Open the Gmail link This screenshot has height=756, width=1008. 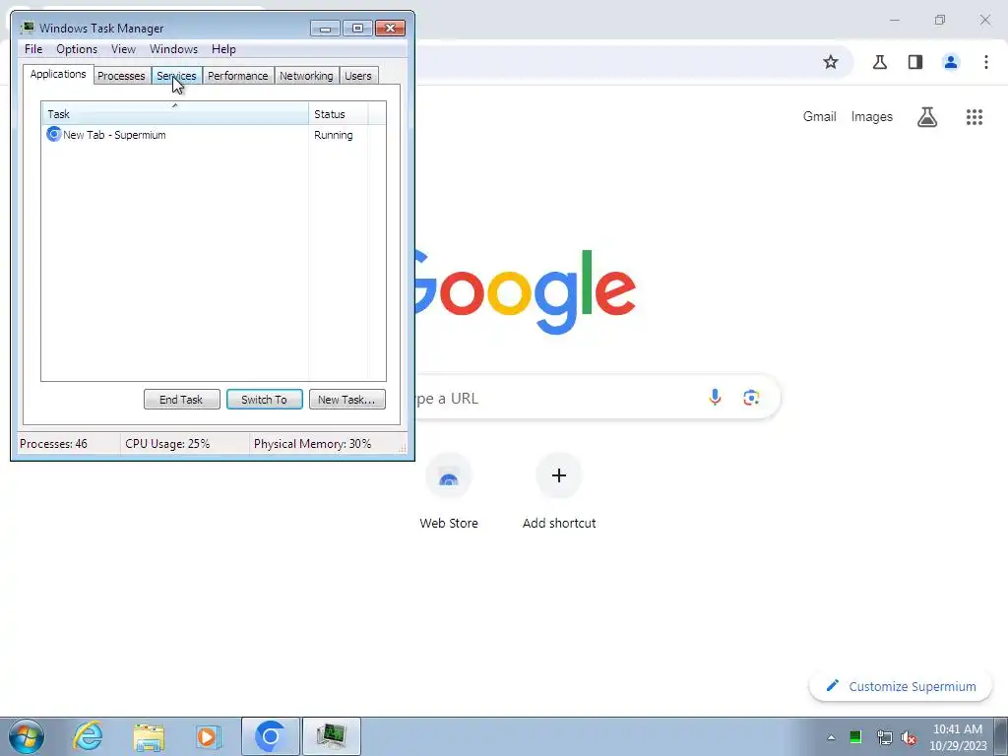coord(820,116)
